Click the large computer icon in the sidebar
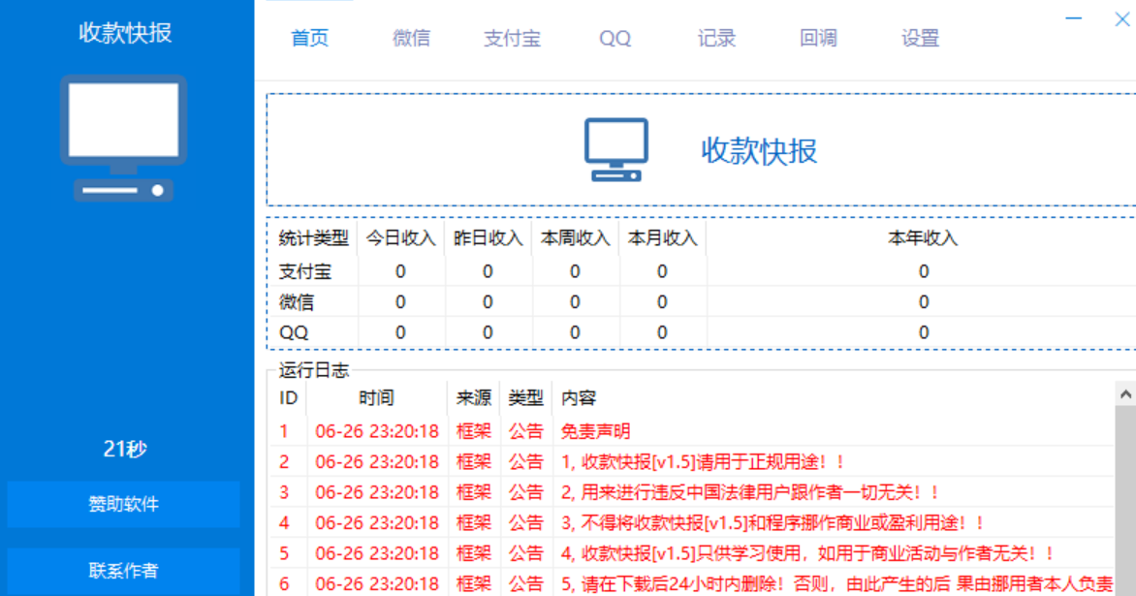 [123, 138]
